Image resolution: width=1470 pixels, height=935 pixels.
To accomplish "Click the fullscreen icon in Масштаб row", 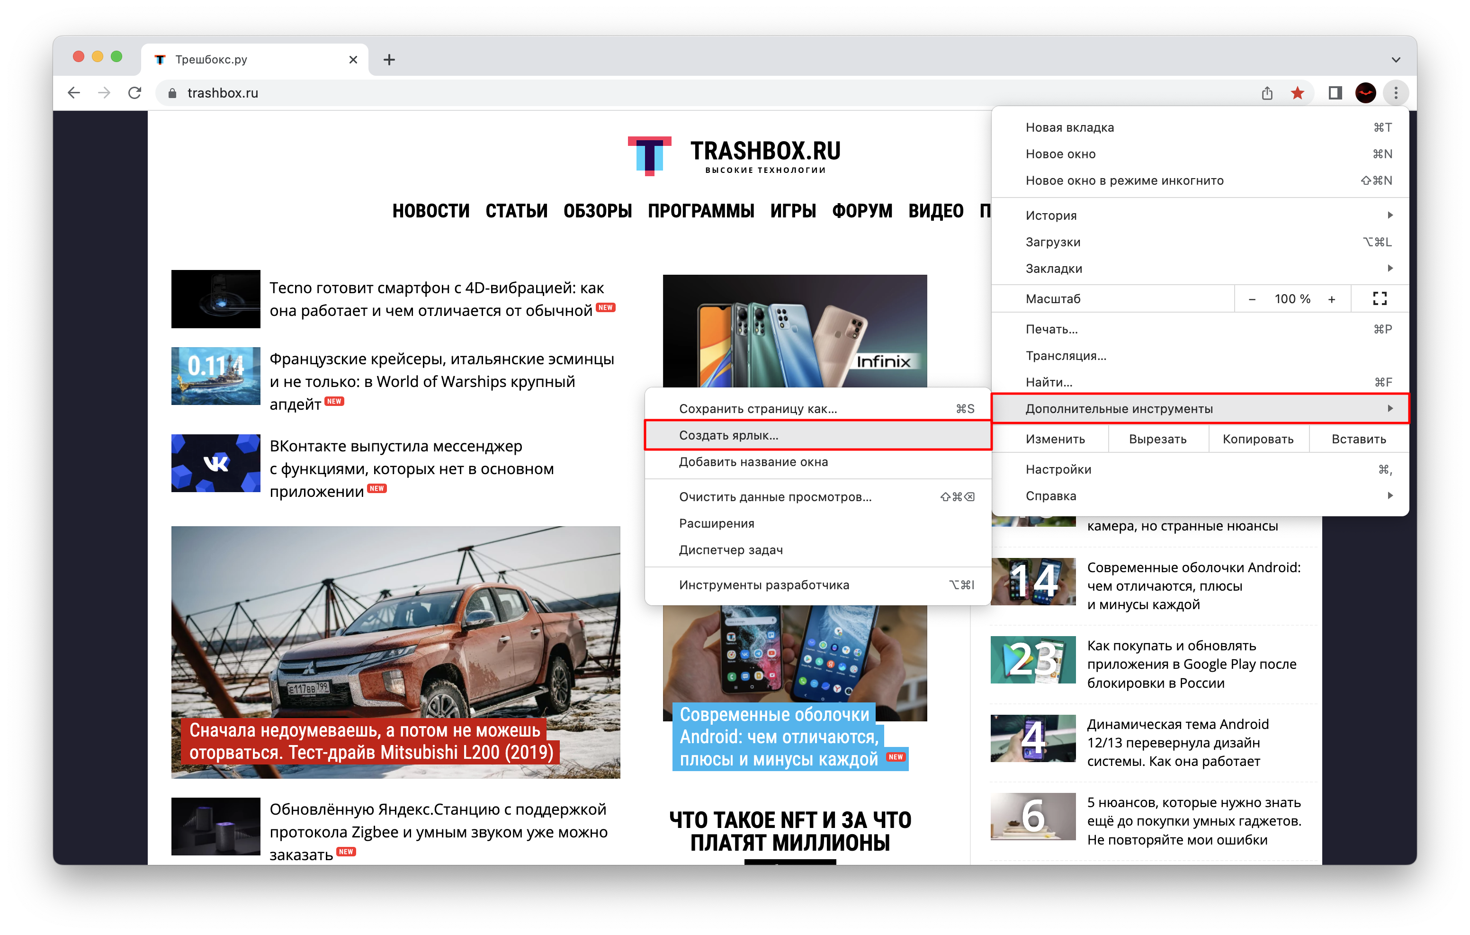I will coord(1380,298).
